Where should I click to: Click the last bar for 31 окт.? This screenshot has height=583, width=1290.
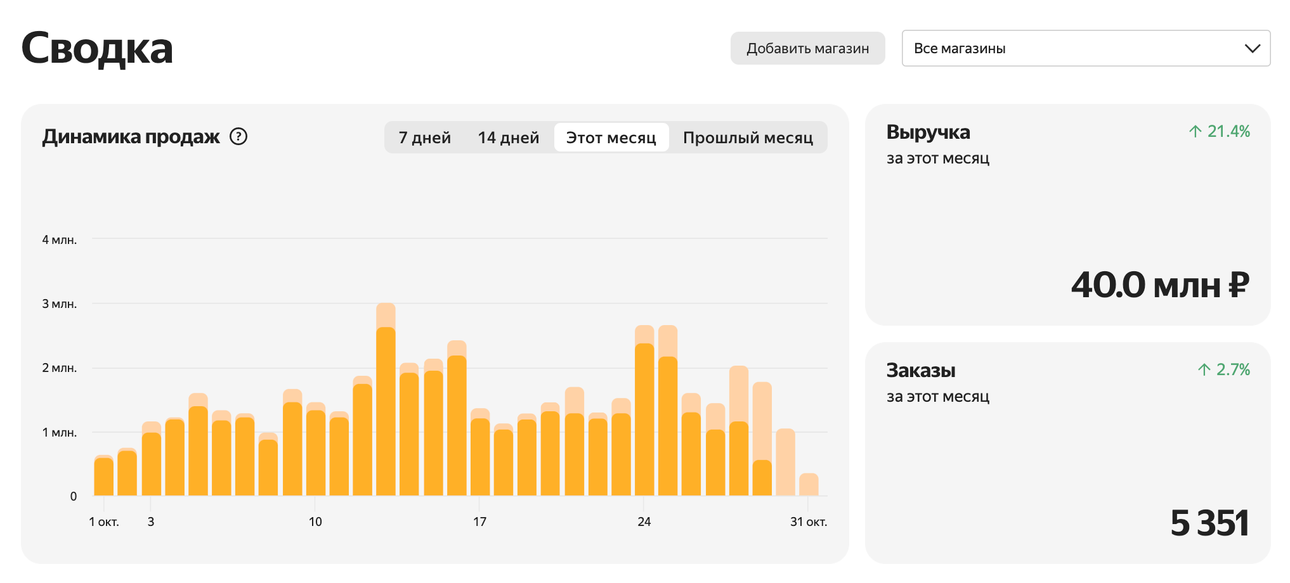point(809,485)
